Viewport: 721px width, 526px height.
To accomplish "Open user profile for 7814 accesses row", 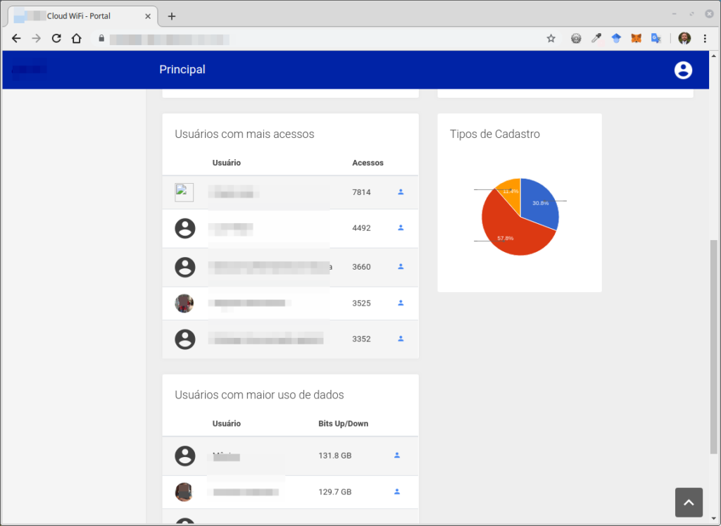I will [401, 192].
